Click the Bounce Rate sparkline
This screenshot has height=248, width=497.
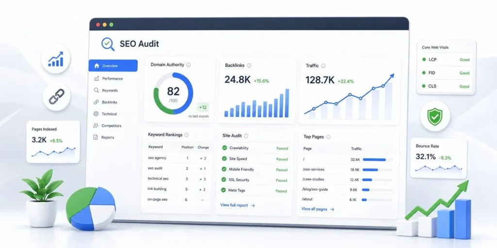(439, 168)
